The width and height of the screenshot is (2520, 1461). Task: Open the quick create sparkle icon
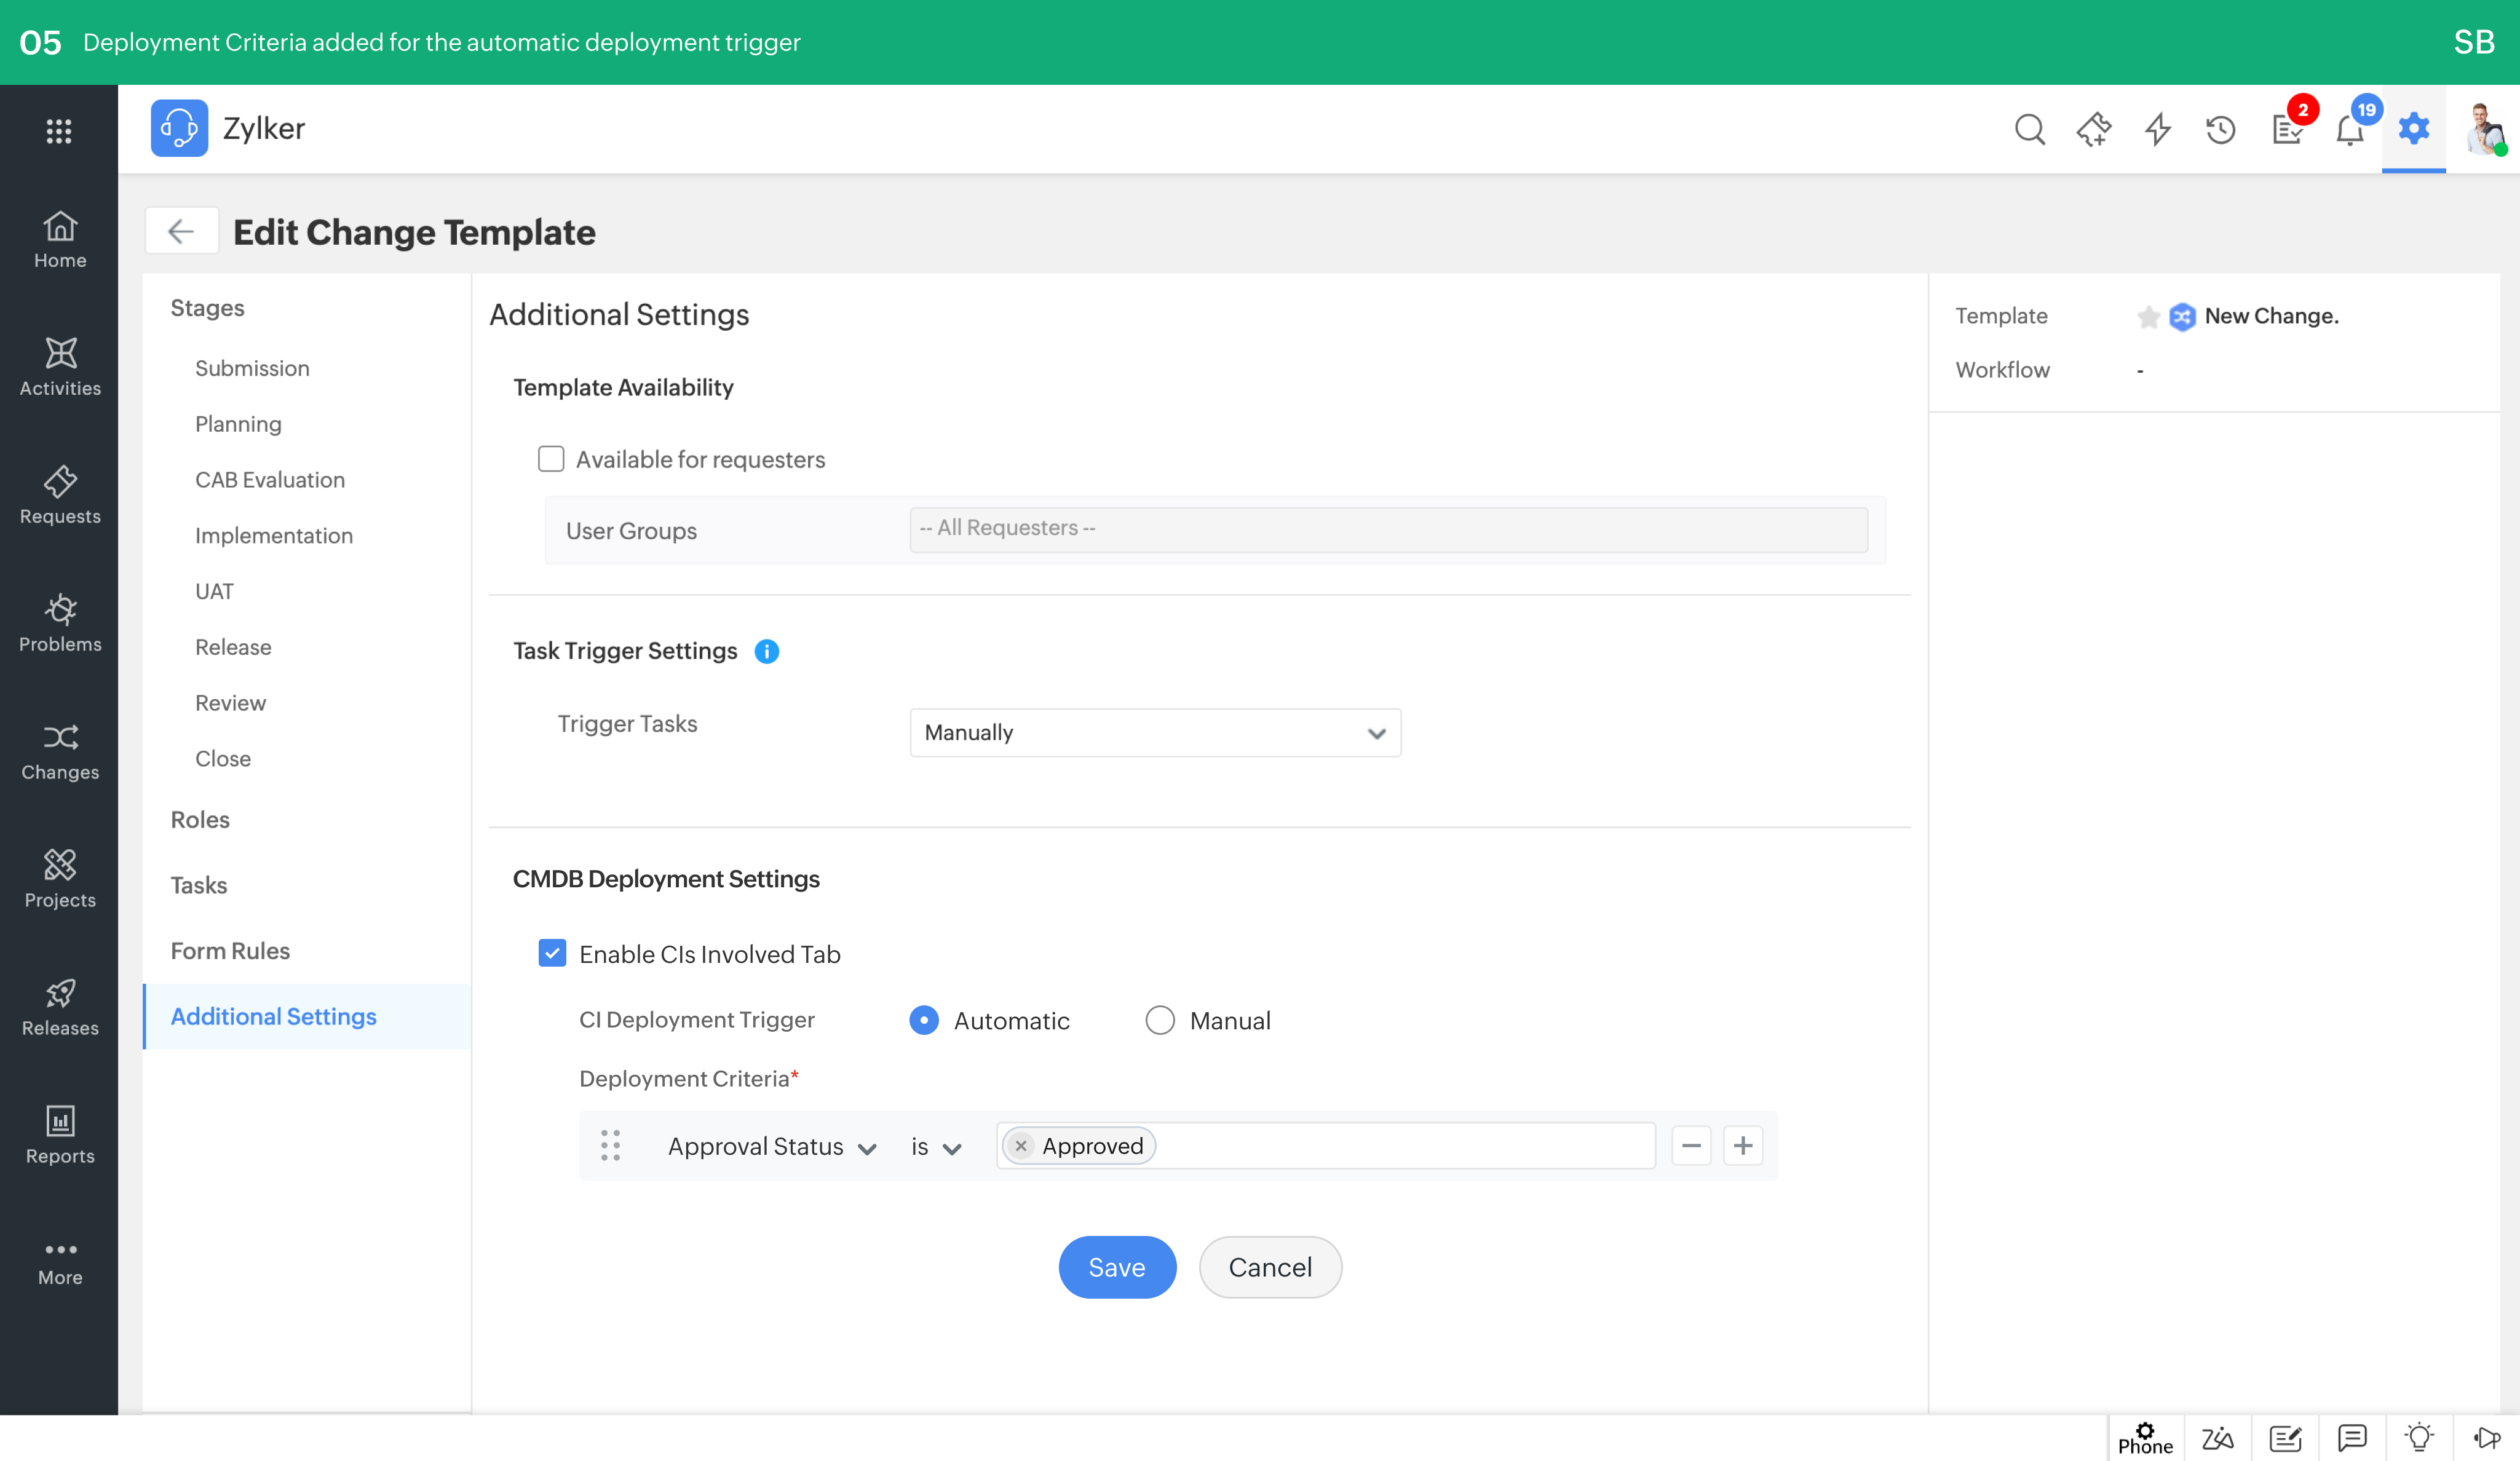(x=2093, y=129)
